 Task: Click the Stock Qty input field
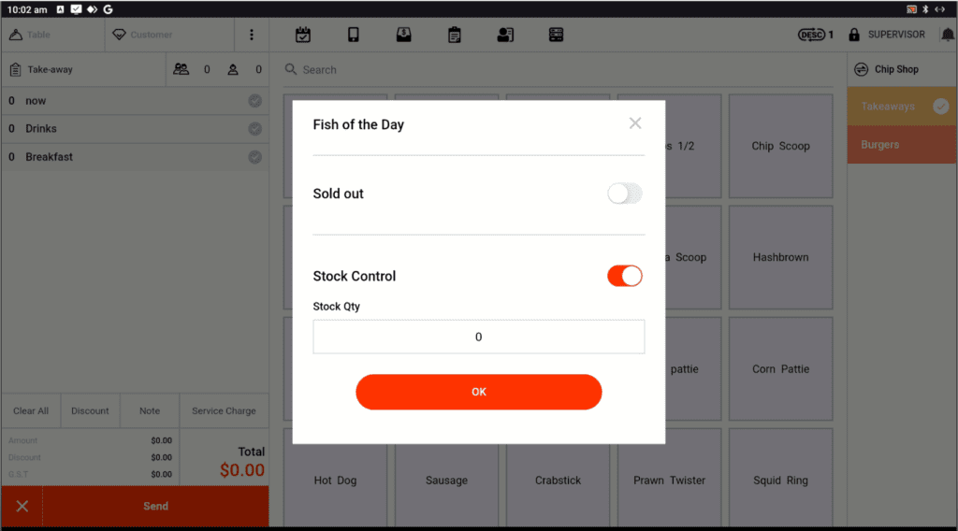point(478,337)
